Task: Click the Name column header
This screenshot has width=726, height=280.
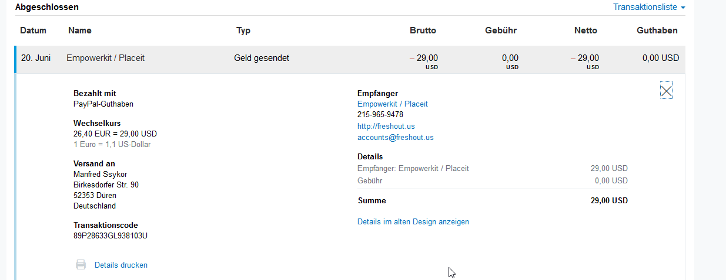Action: (80, 30)
